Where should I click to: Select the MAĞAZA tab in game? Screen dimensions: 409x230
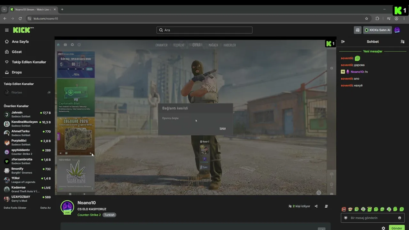[213, 45]
